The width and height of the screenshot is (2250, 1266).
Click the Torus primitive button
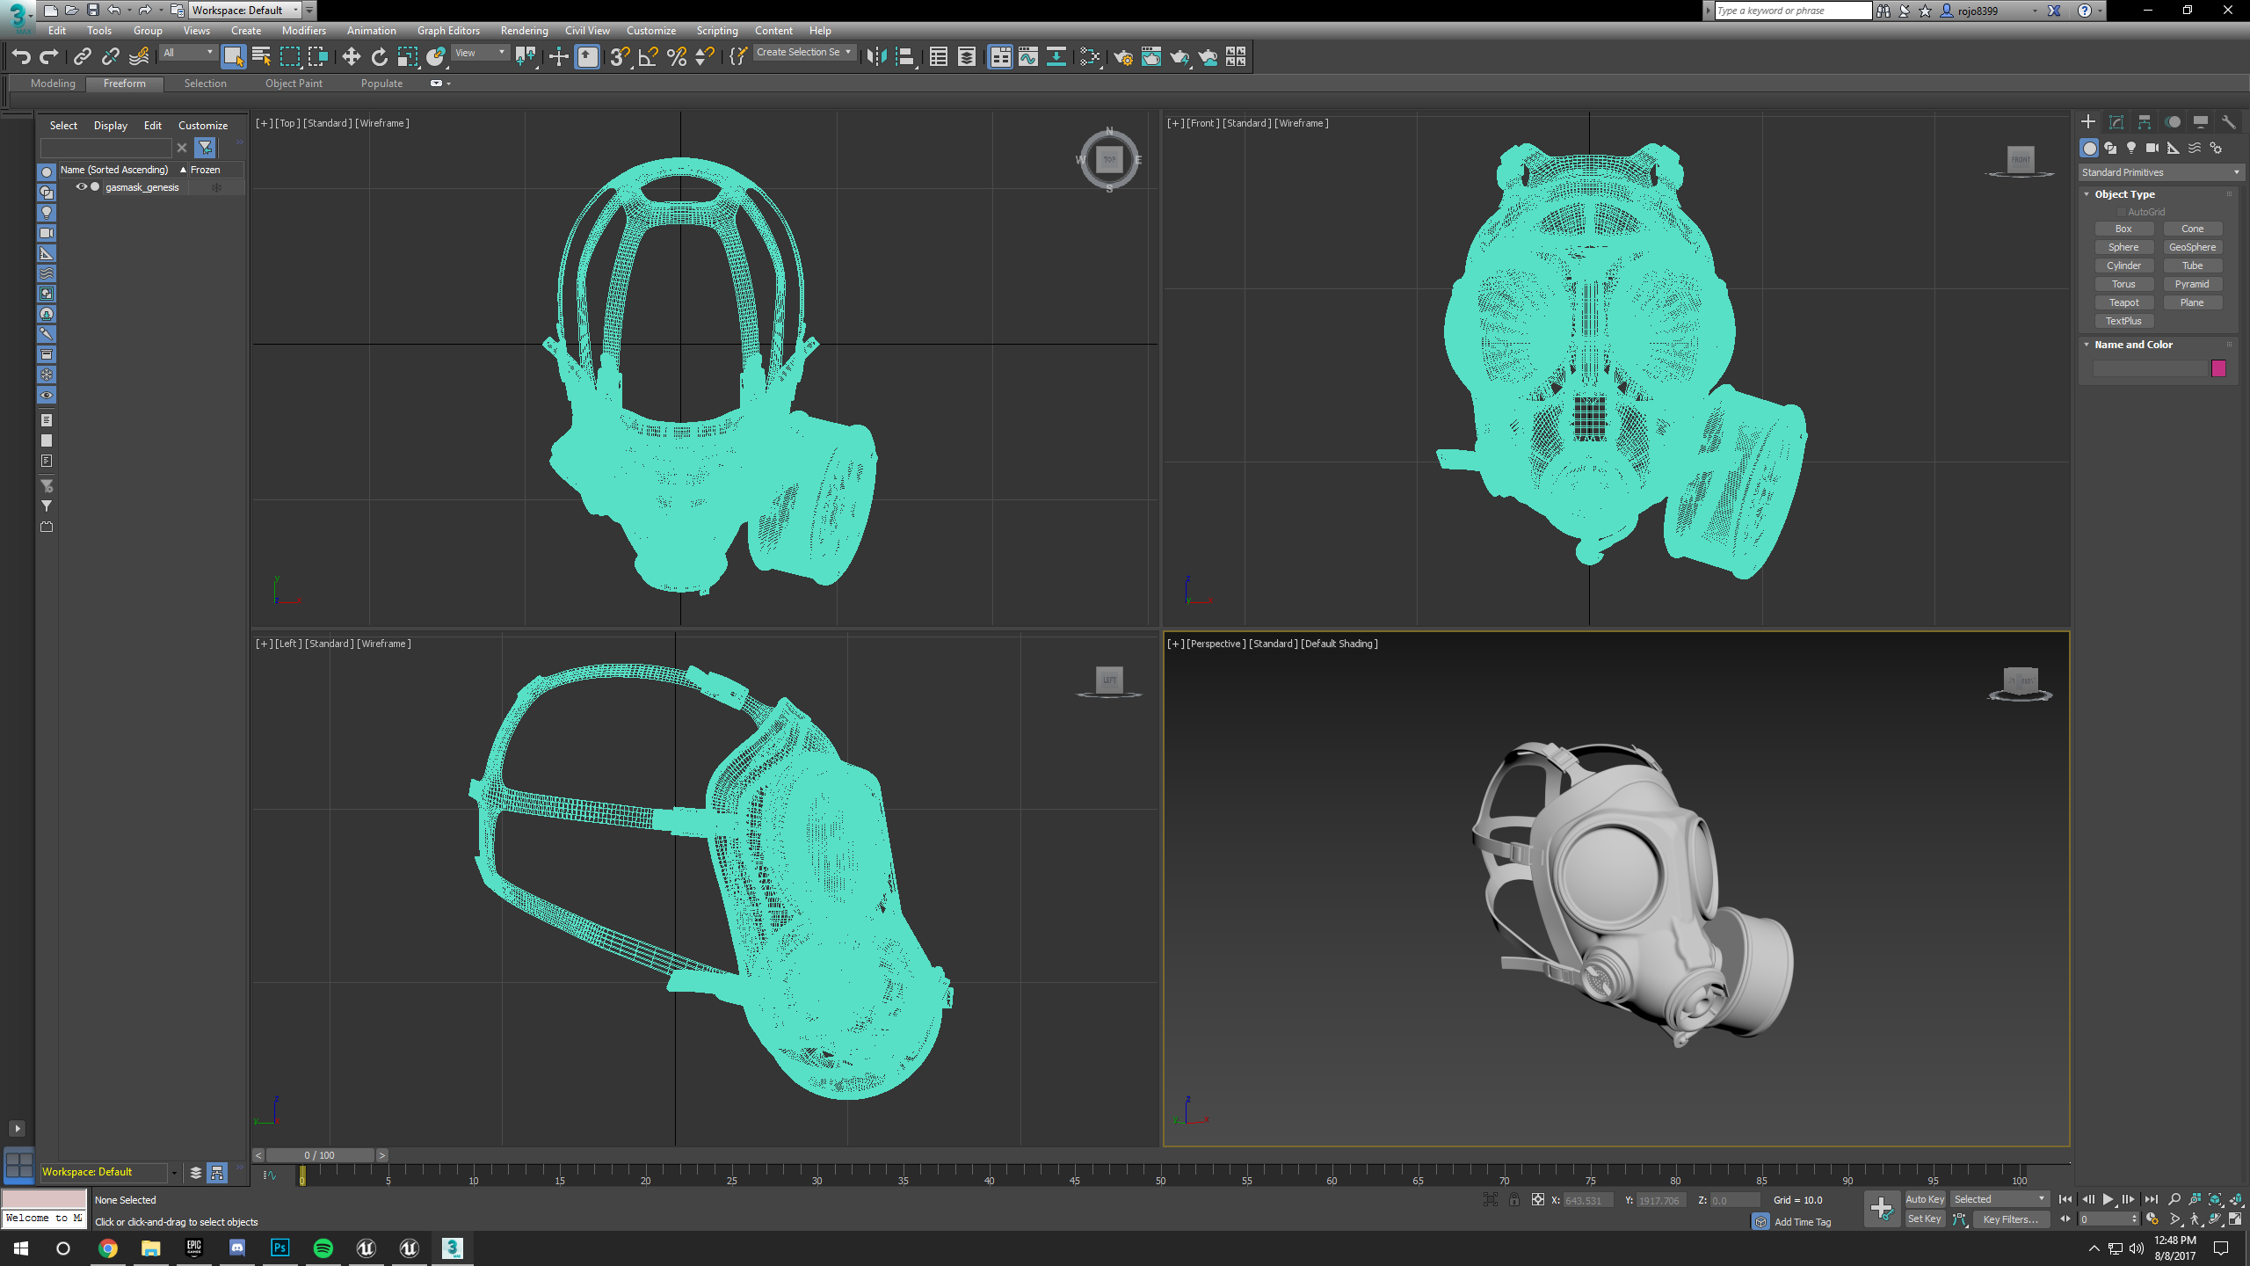[2123, 284]
